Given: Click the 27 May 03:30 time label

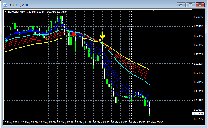Looking at the screenshot, I should [155, 122].
